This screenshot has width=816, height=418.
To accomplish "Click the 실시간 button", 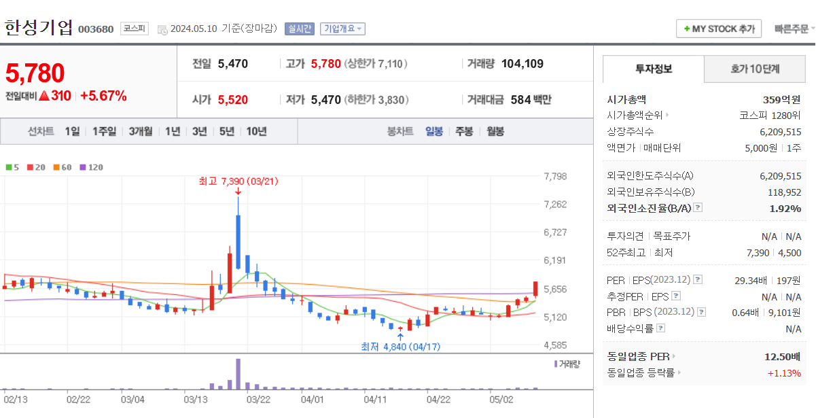I will point(300,29).
